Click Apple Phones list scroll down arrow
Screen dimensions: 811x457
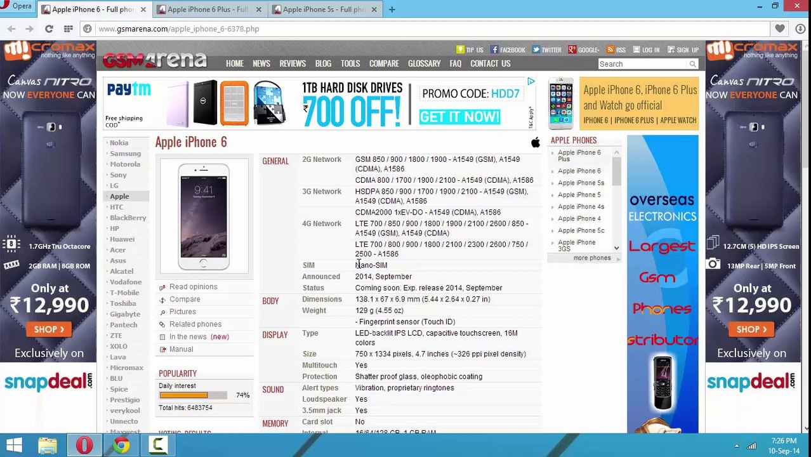click(x=616, y=248)
